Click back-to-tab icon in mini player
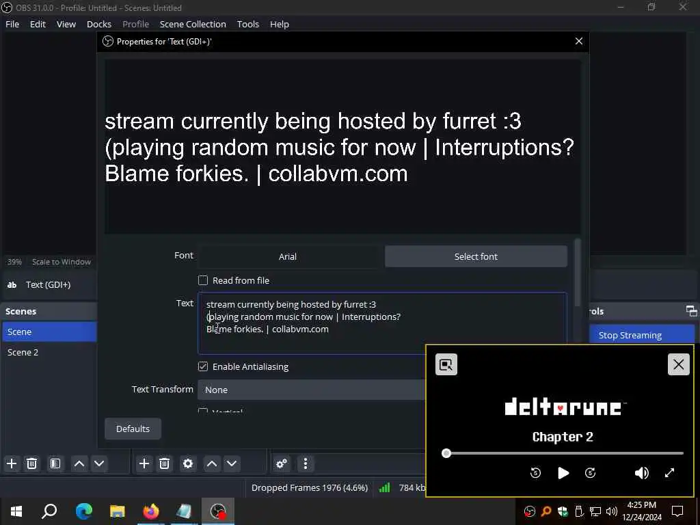This screenshot has width=700, height=525. (x=446, y=365)
